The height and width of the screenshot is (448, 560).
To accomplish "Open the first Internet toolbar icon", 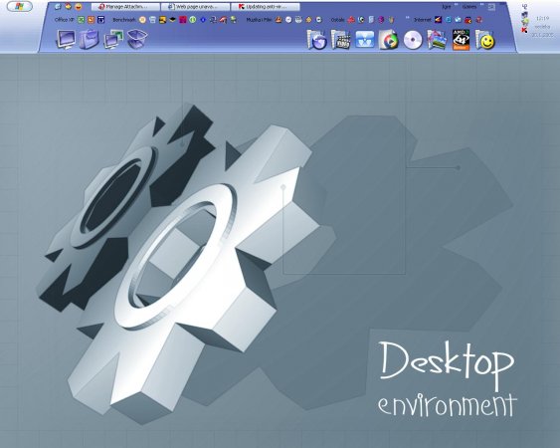I will (x=439, y=20).
